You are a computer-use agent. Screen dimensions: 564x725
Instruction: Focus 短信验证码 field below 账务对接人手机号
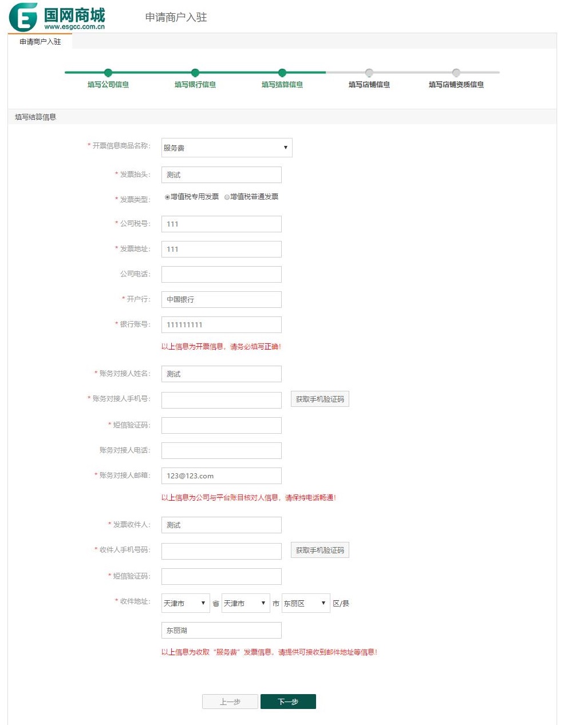pyautogui.click(x=222, y=425)
